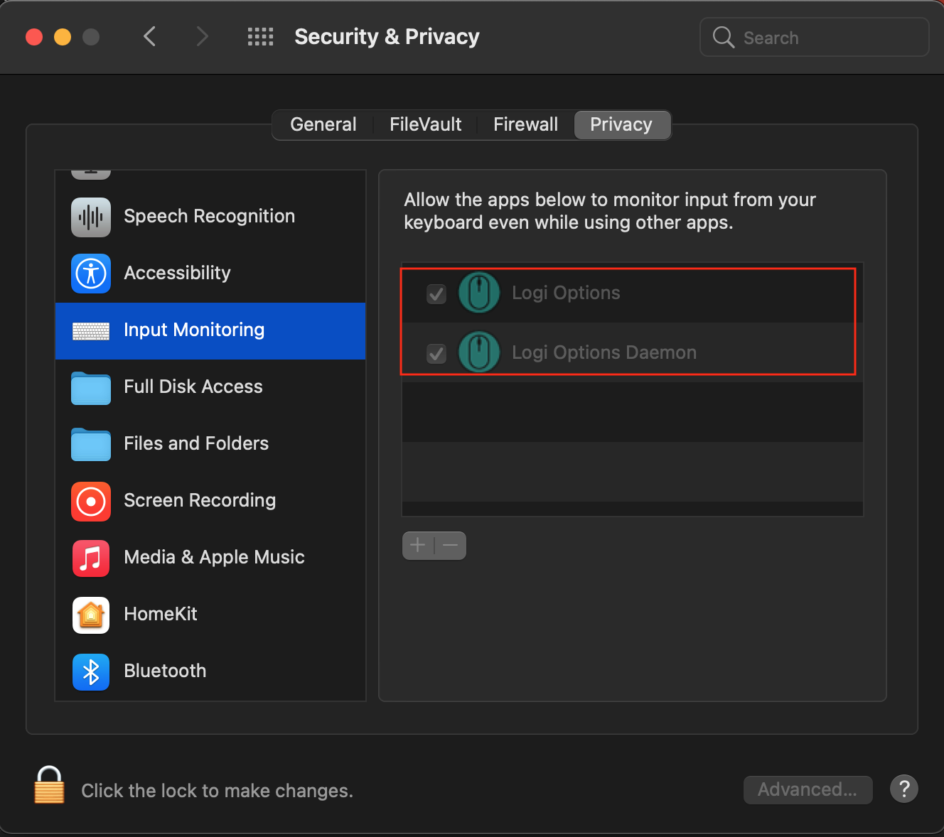Open help with the question mark button
Image resolution: width=944 pixels, height=837 pixels.
[904, 789]
